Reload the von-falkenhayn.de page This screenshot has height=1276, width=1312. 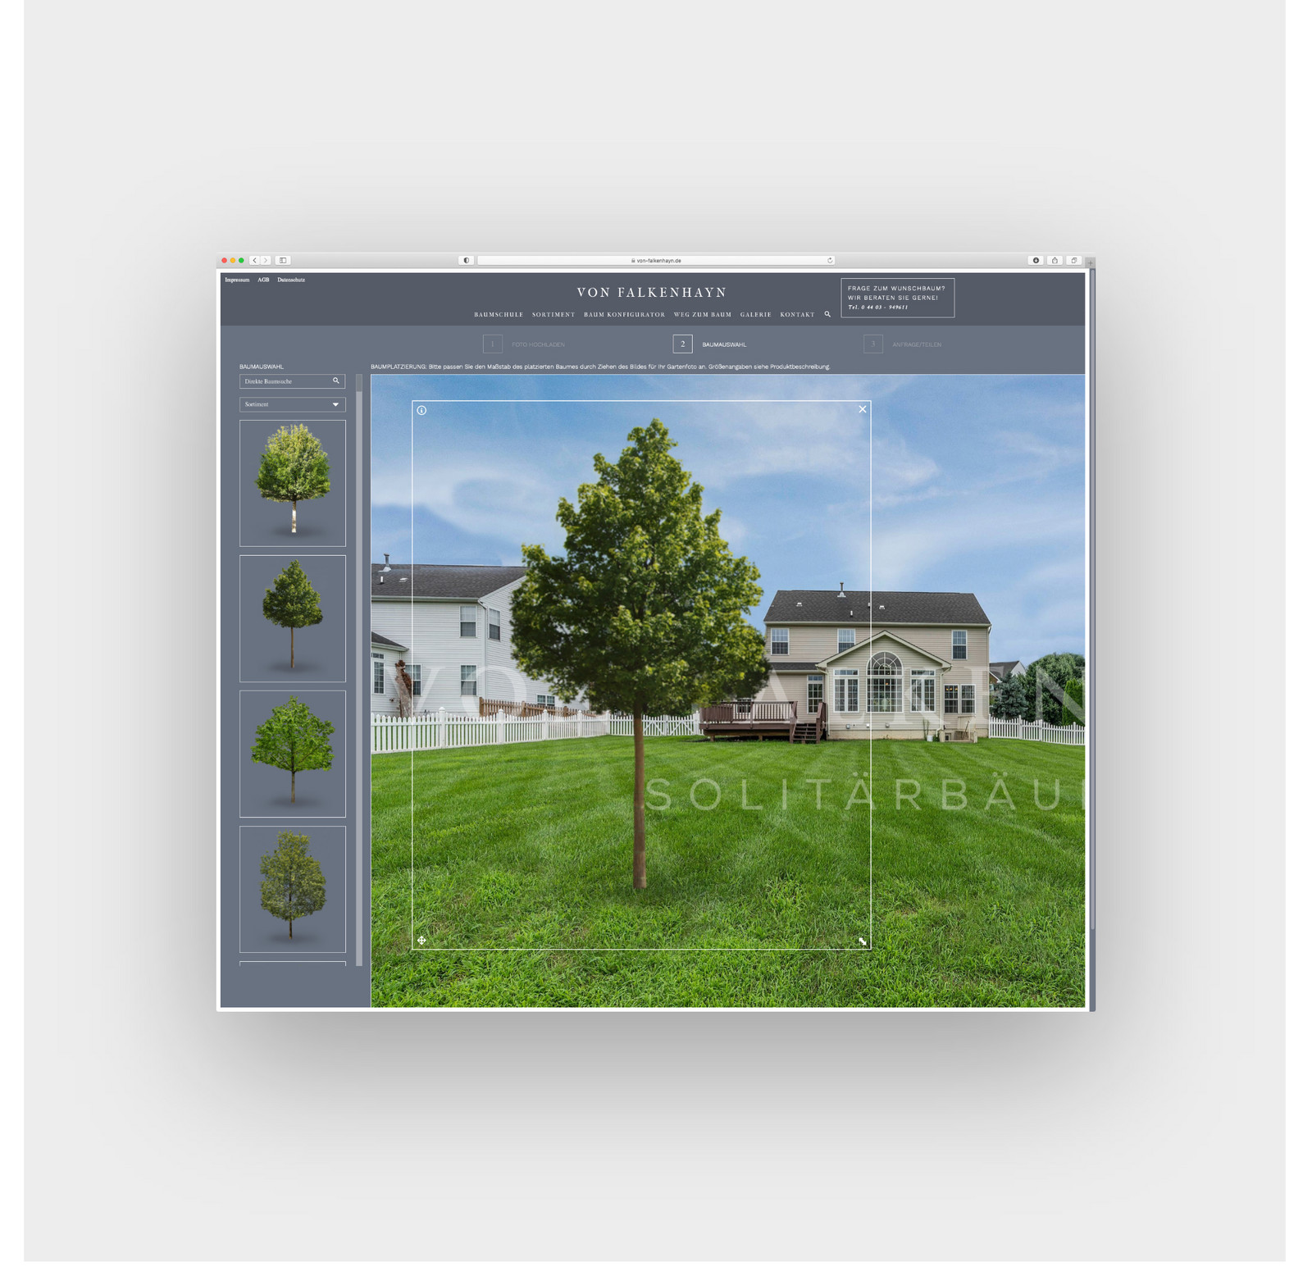[x=829, y=259]
